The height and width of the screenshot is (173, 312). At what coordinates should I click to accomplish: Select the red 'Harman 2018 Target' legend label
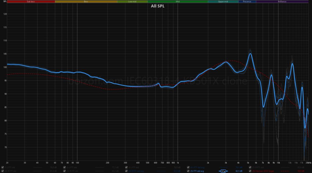[263, 171]
